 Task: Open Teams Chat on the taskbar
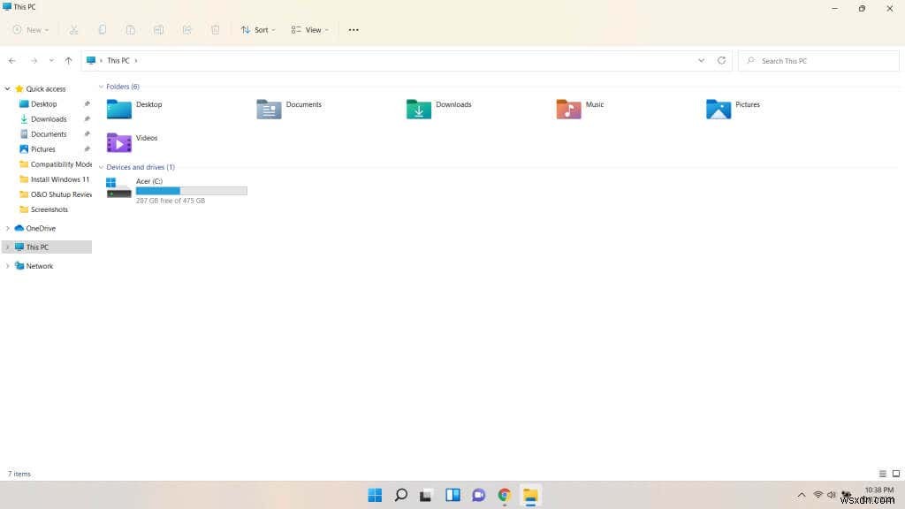478,495
